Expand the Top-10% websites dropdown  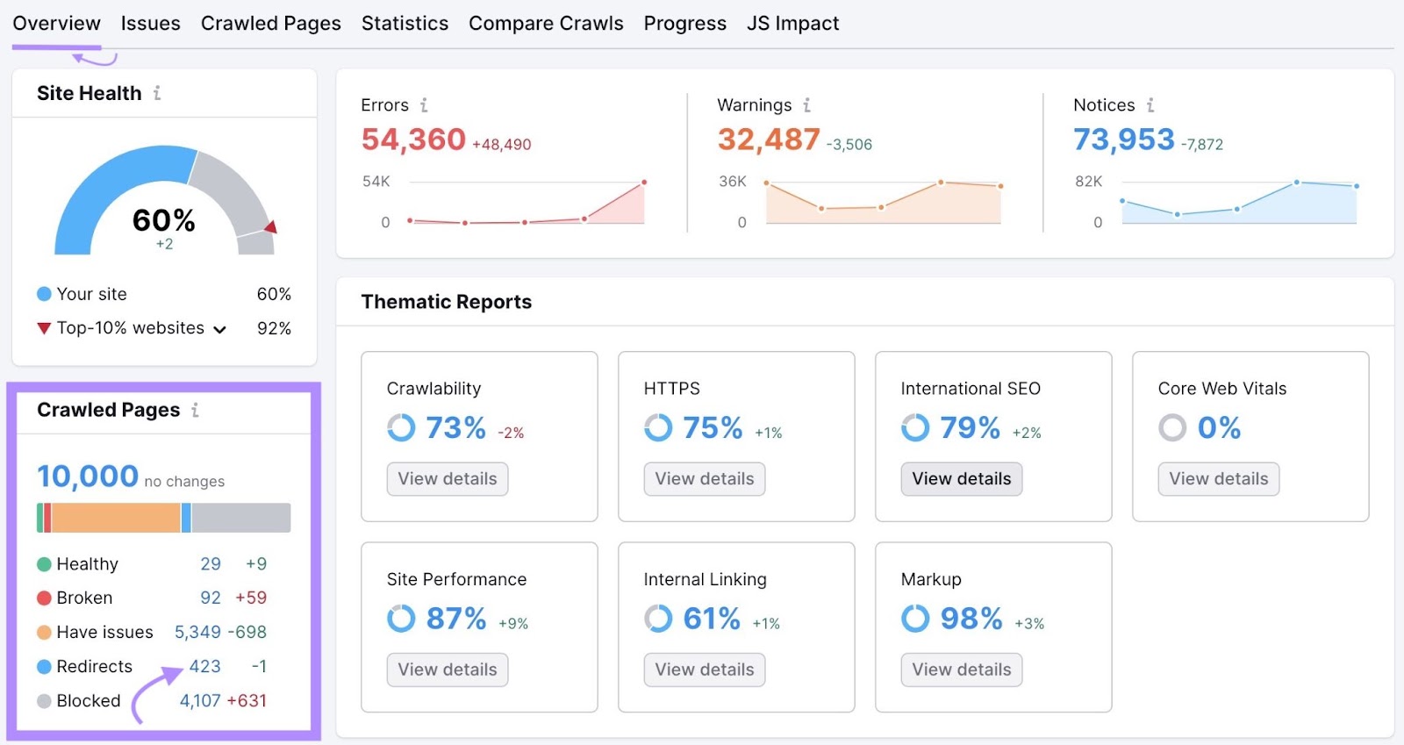[219, 329]
